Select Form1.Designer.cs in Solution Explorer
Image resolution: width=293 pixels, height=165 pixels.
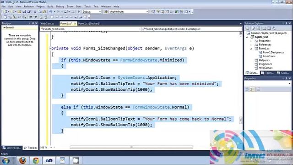(273, 52)
